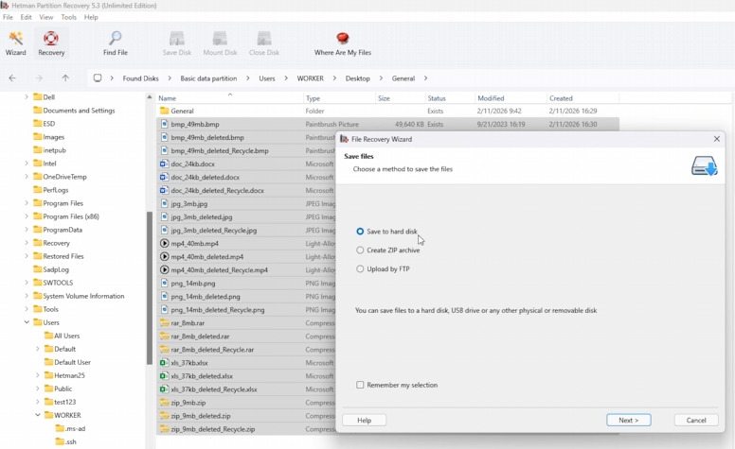Select Save to hard disk option

(360, 231)
